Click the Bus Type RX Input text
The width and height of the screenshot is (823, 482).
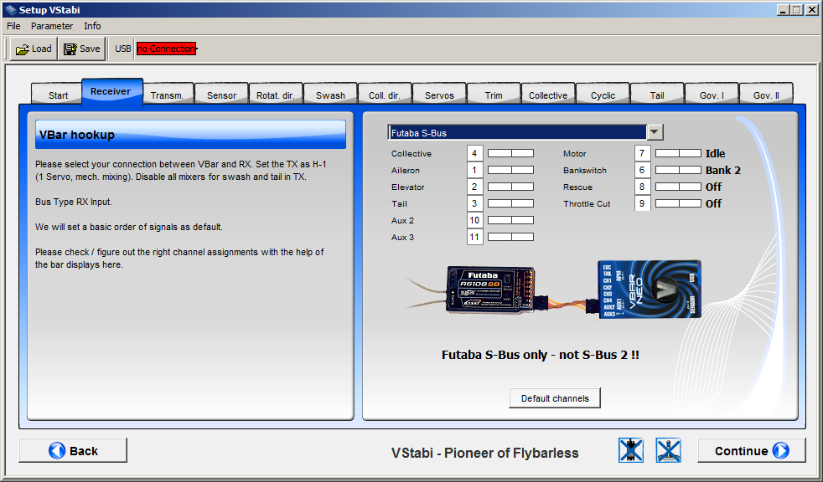coord(74,202)
